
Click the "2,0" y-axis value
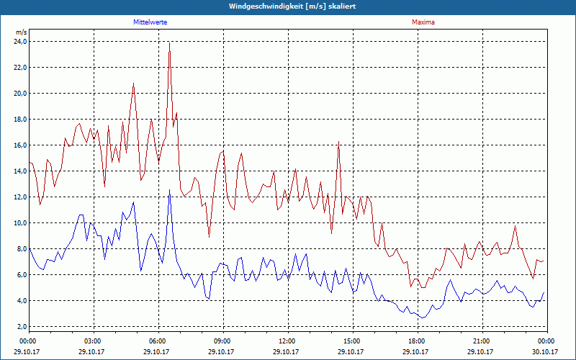click(22, 327)
